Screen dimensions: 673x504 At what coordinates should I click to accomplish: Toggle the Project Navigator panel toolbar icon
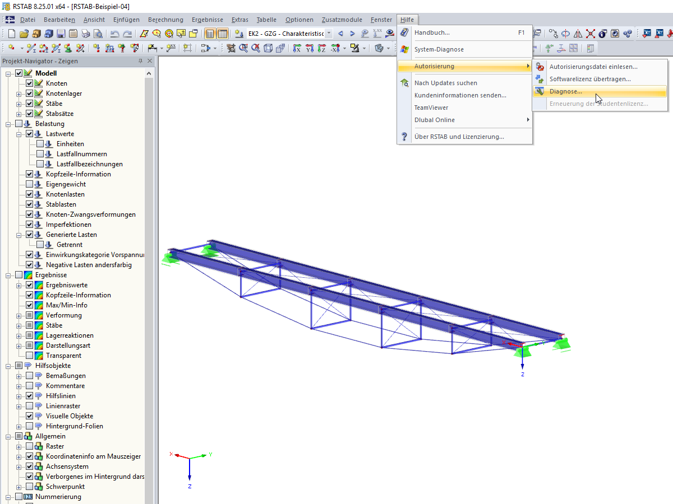click(210, 34)
